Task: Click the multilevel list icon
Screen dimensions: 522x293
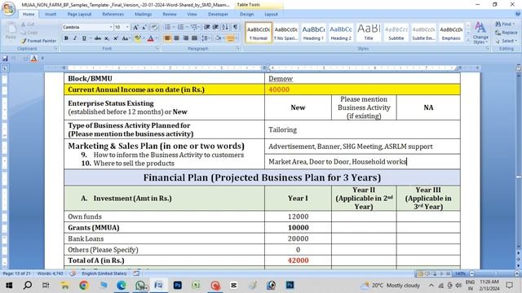Action: (x=194, y=27)
